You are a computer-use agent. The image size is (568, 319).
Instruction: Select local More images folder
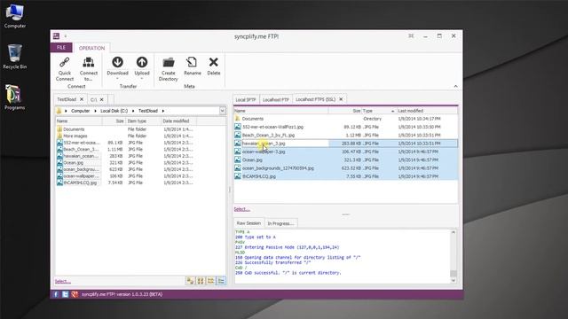75,136
